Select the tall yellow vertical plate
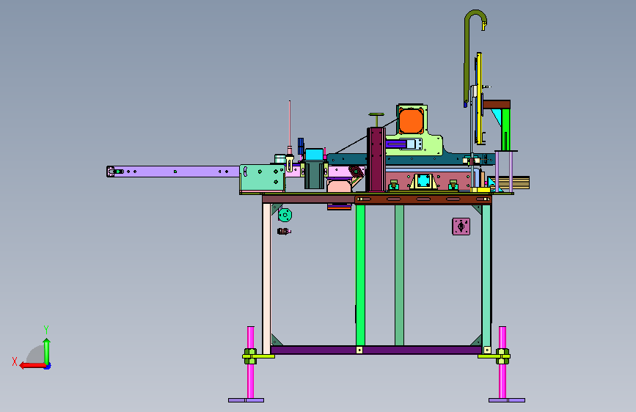This screenshot has height=412, width=636. coord(479,98)
